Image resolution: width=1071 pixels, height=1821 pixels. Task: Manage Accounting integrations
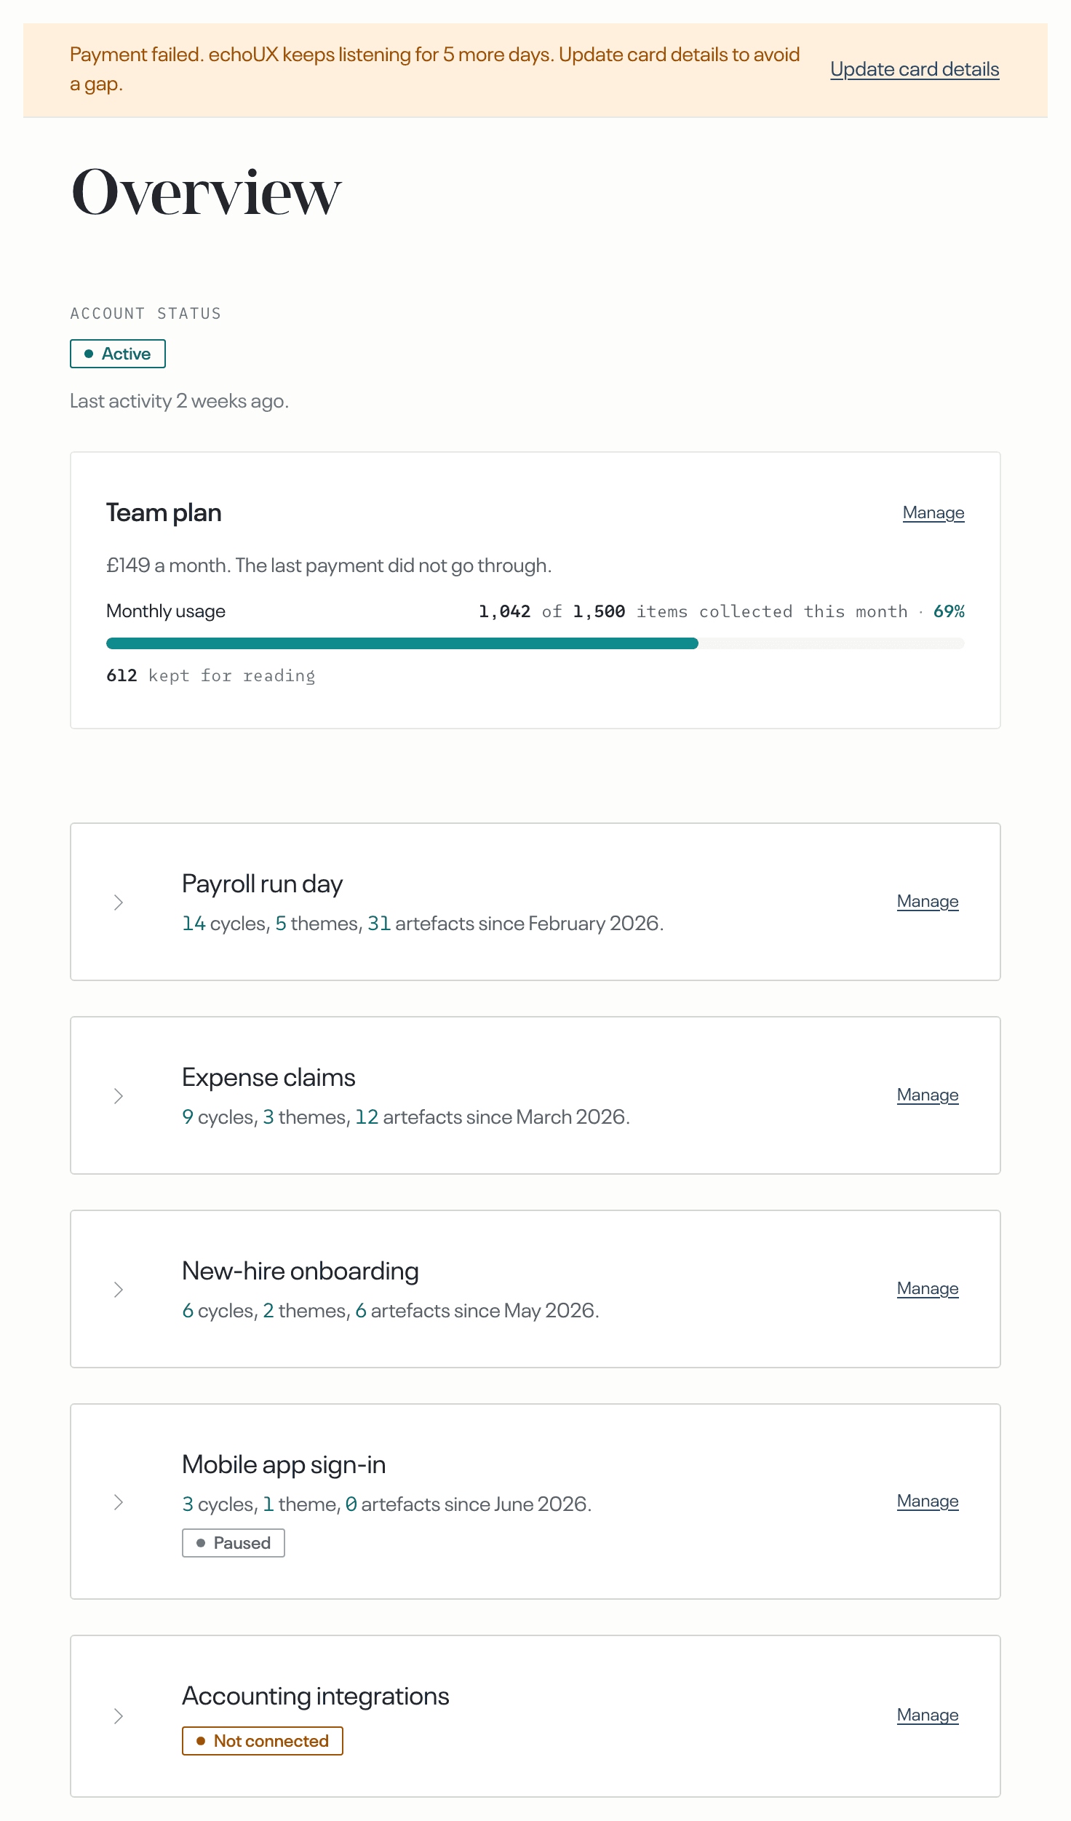pyautogui.click(x=928, y=1715)
